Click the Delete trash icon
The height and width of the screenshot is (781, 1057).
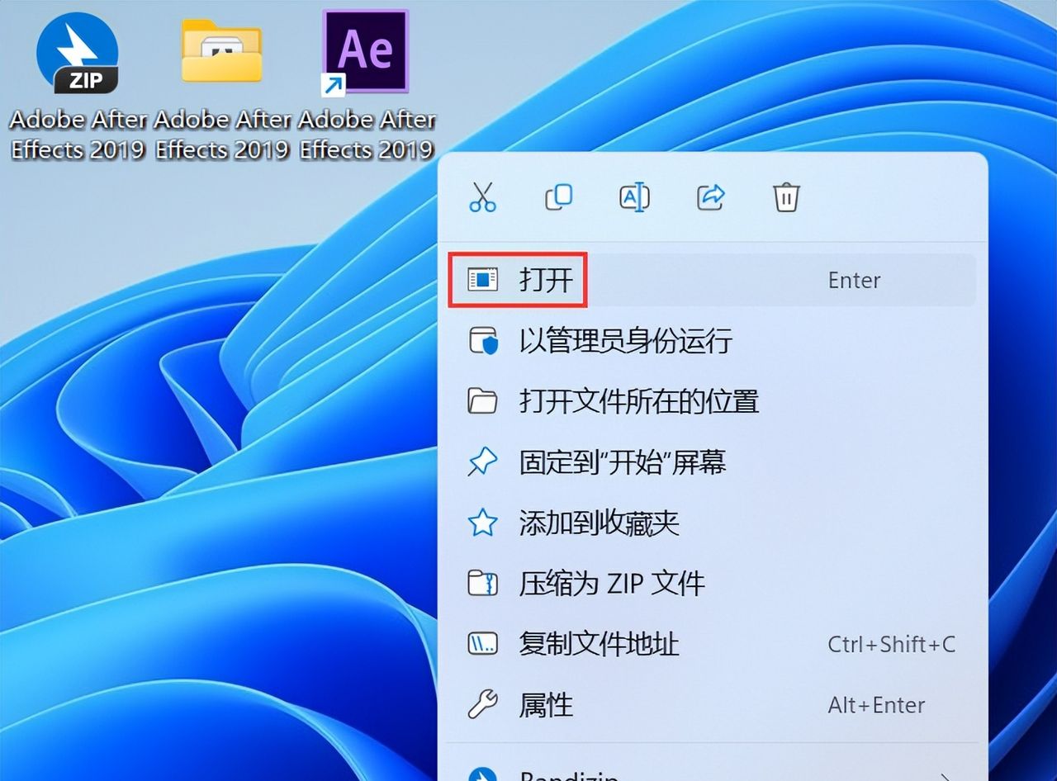pyautogui.click(x=785, y=197)
